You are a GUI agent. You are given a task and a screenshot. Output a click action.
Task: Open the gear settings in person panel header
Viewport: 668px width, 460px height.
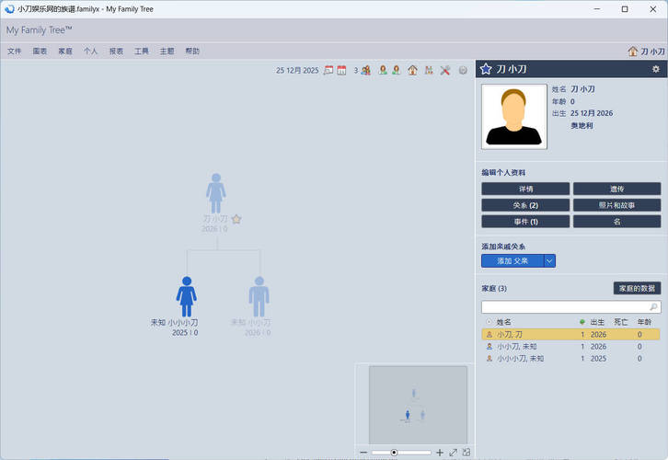(655, 69)
